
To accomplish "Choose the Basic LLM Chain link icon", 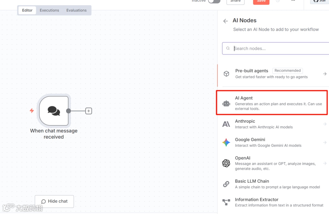I will coord(226,184).
